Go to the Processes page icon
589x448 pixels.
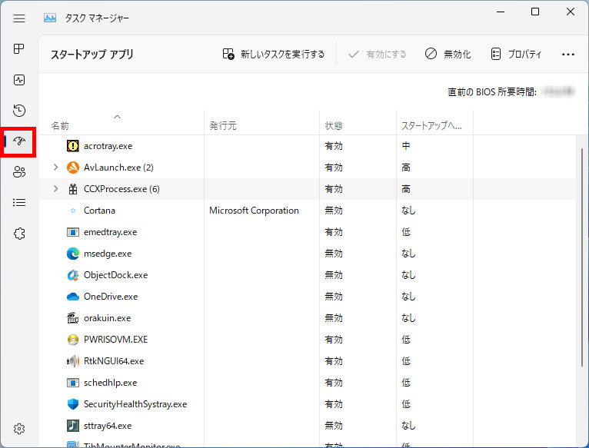click(x=19, y=49)
